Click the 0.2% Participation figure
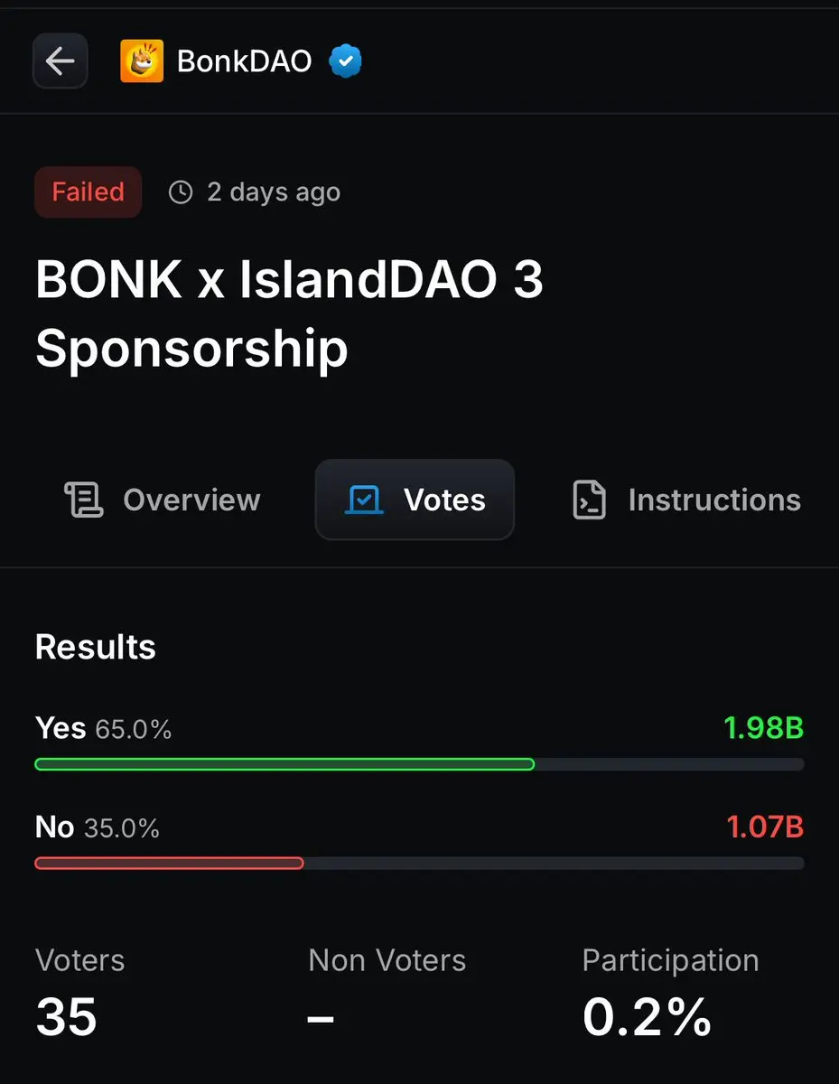Screen dimensions: 839x1084 [647, 1017]
